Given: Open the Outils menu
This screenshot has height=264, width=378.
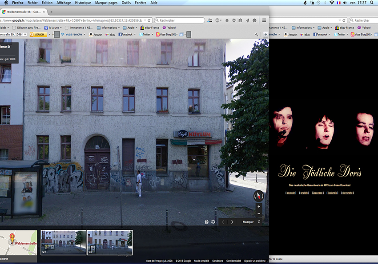Looking at the screenshot, I should pos(126,3).
